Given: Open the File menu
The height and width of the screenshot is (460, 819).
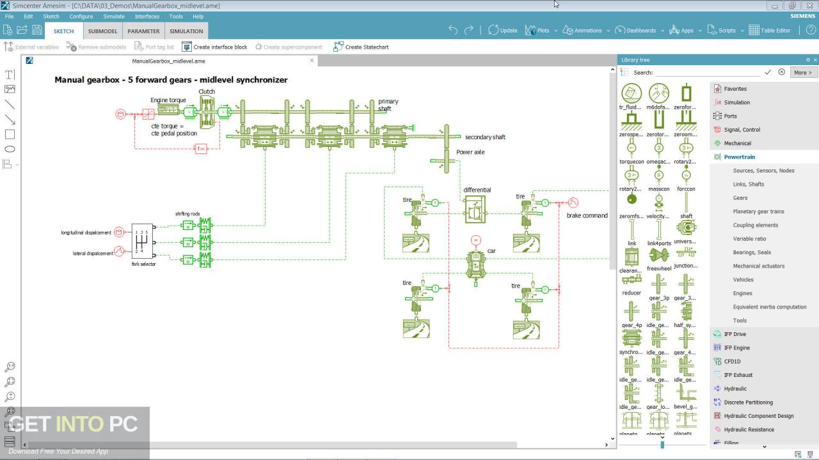Looking at the screenshot, I should (x=9, y=17).
